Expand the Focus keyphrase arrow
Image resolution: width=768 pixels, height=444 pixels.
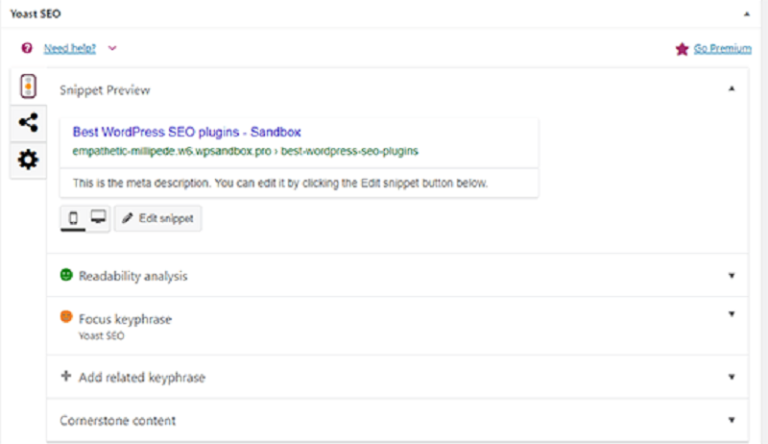732,314
